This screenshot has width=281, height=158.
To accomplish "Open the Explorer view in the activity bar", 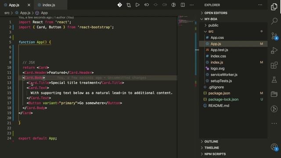I will pos(274,7).
